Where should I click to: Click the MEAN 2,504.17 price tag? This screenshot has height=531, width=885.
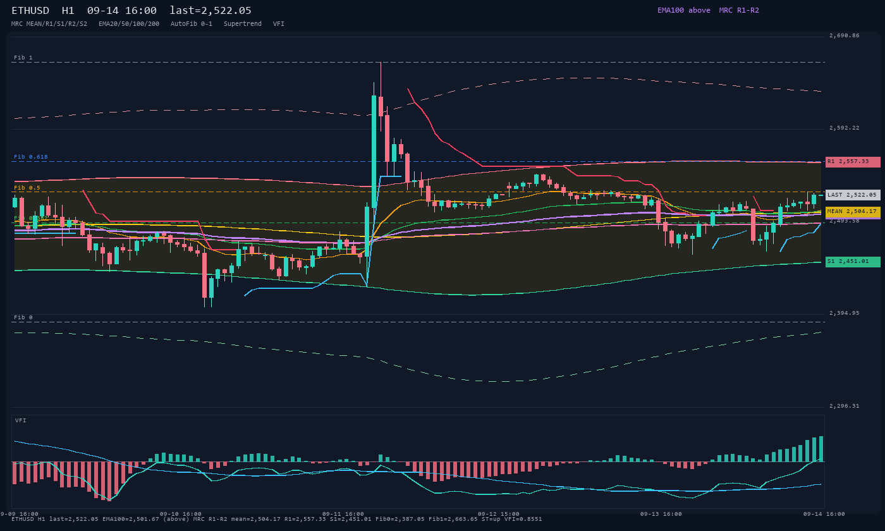coord(853,212)
